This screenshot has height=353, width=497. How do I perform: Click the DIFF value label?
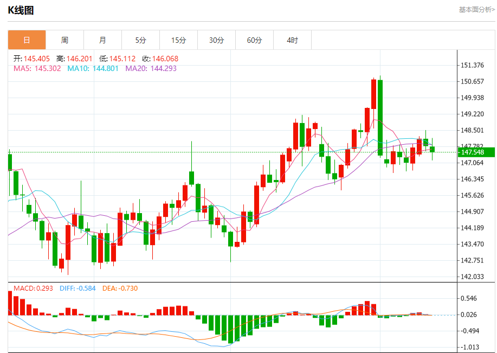pos(78,288)
